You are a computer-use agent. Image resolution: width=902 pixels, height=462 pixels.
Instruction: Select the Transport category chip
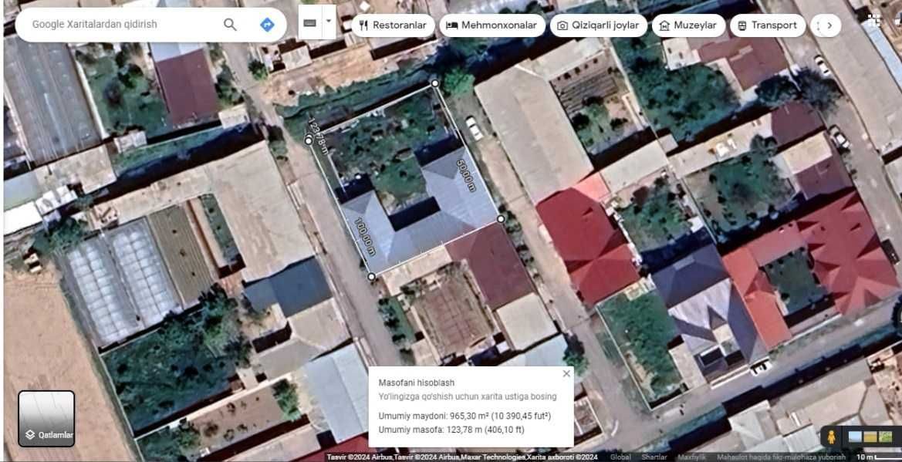767,25
